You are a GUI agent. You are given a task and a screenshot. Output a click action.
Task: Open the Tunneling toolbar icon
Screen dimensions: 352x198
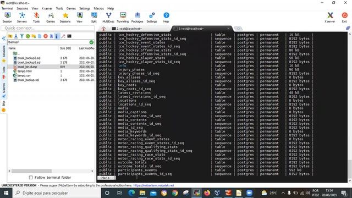point(123,18)
